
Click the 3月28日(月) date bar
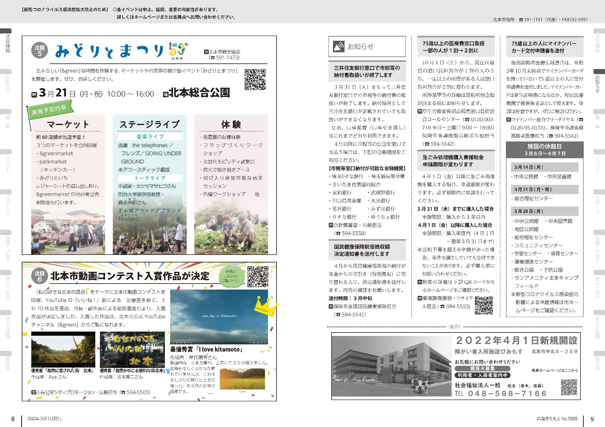tap(544, 211)
